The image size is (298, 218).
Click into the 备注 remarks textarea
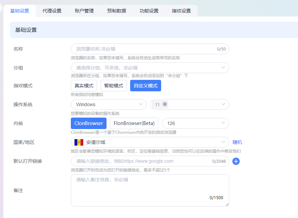tap(150, 190)
